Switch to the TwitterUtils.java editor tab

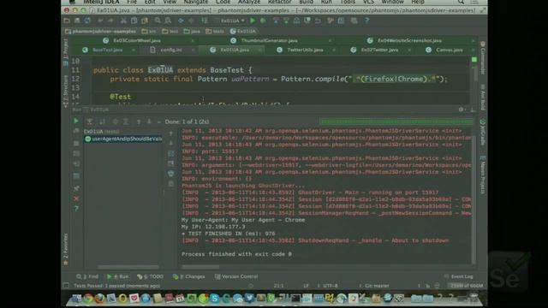pyautogui.click(x=305, y=50)
